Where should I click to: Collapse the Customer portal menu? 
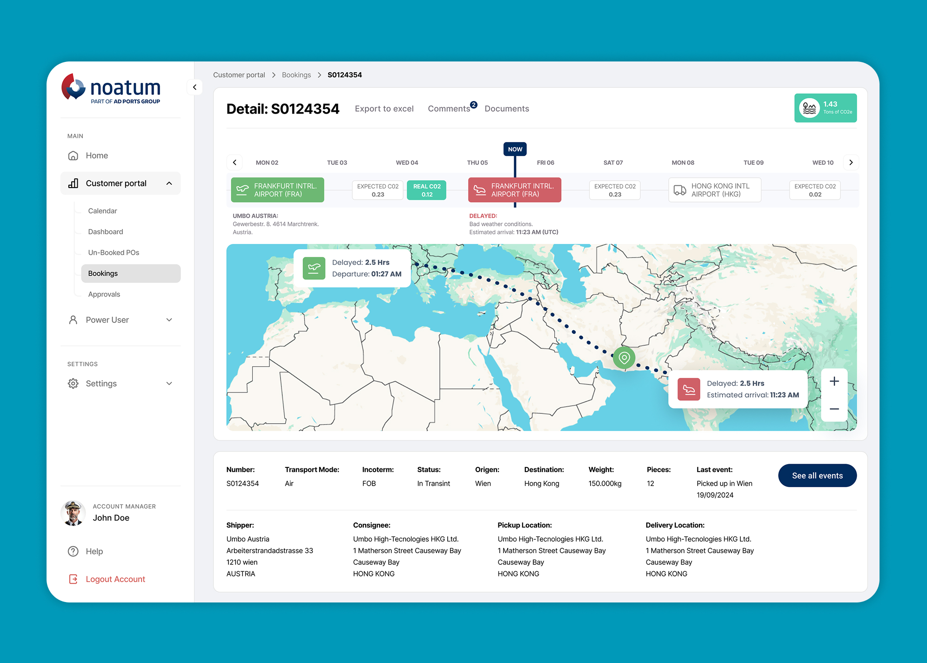point(169,183)
